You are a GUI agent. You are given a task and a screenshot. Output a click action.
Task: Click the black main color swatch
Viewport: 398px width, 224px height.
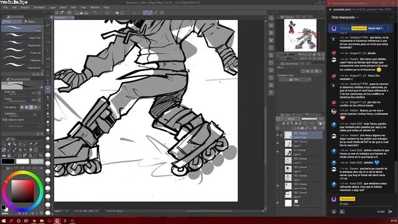[x=8, y=161]
